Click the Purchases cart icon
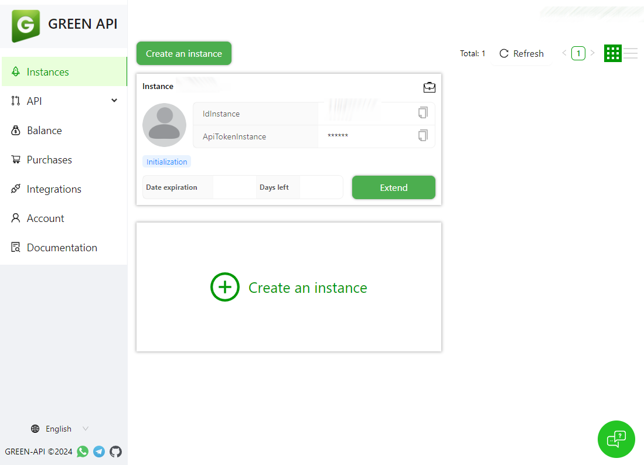The width and height of the screenshot is (644, 465). [16, 160]
